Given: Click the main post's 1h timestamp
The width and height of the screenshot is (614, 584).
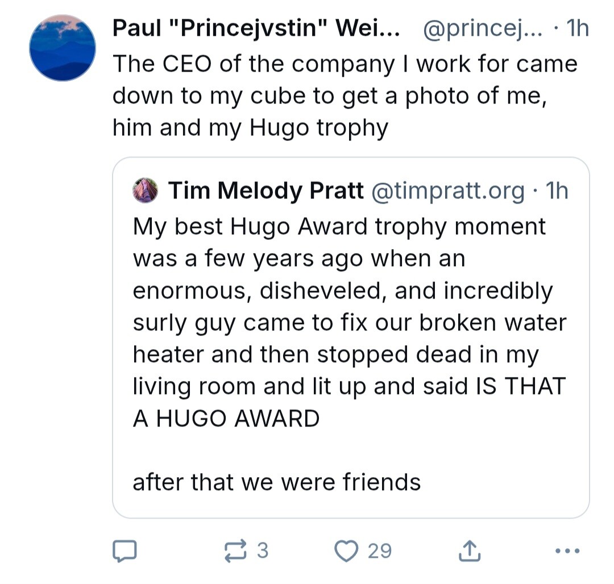Looking at the screenshot, I should click(x=578, y=28).
